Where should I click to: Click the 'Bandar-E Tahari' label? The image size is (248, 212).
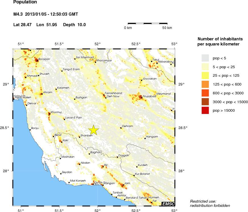136,198
